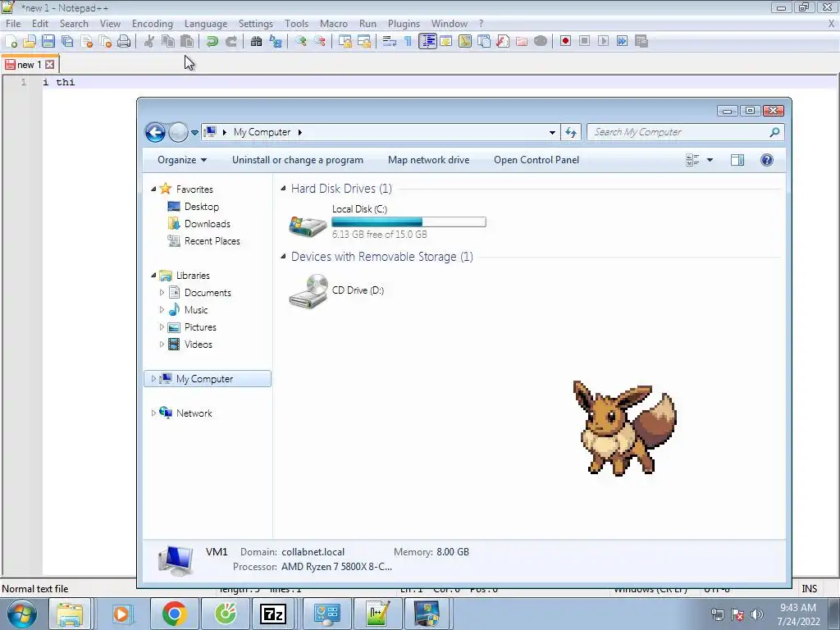The height and width of the screenshot is (630, 840).
Task: Click the Zoom In toolbar icon
Action: click(300, 41)
